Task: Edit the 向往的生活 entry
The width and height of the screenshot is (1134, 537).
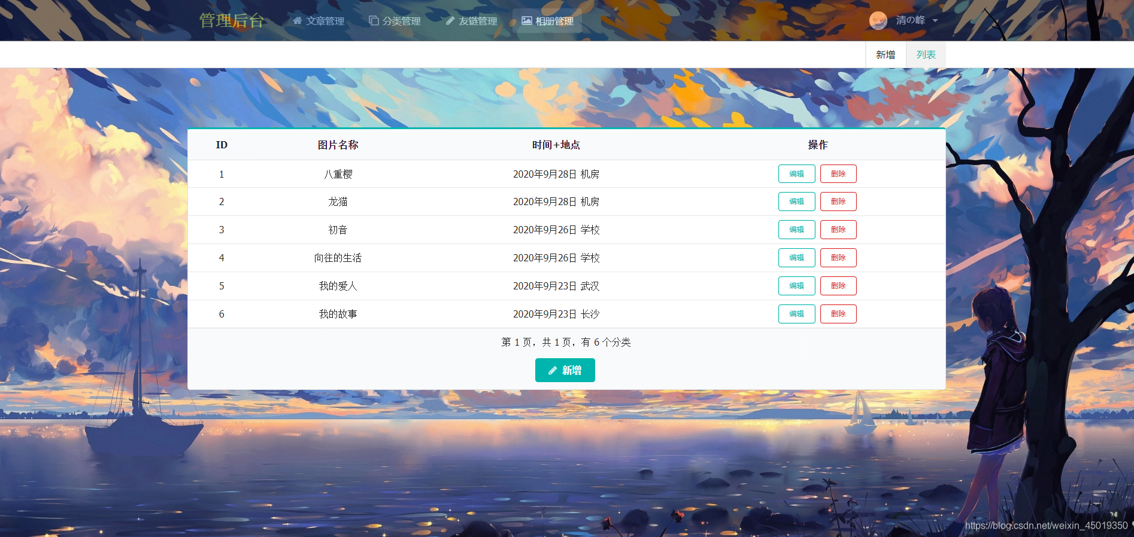Action: coord(796,258)
